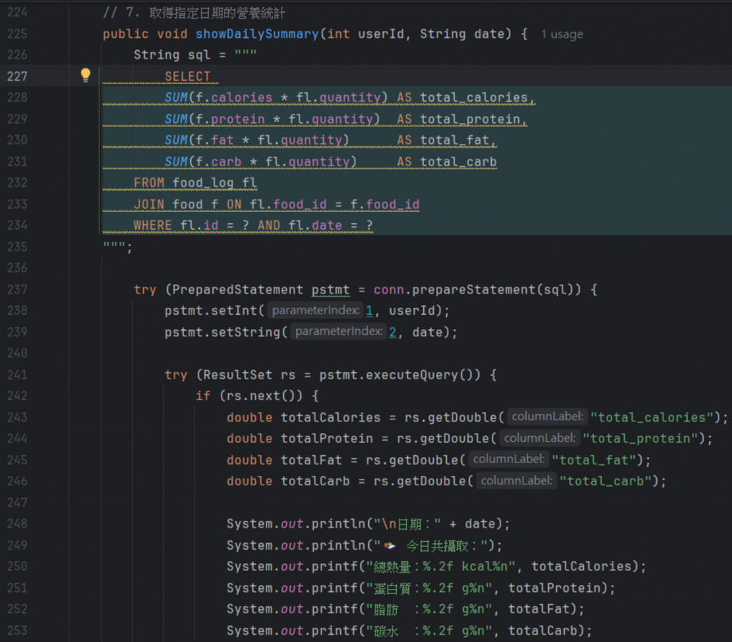732x642 pixels.
Task: Click the JOIN keyword on line 233
Action: click(x=149, y=204)
